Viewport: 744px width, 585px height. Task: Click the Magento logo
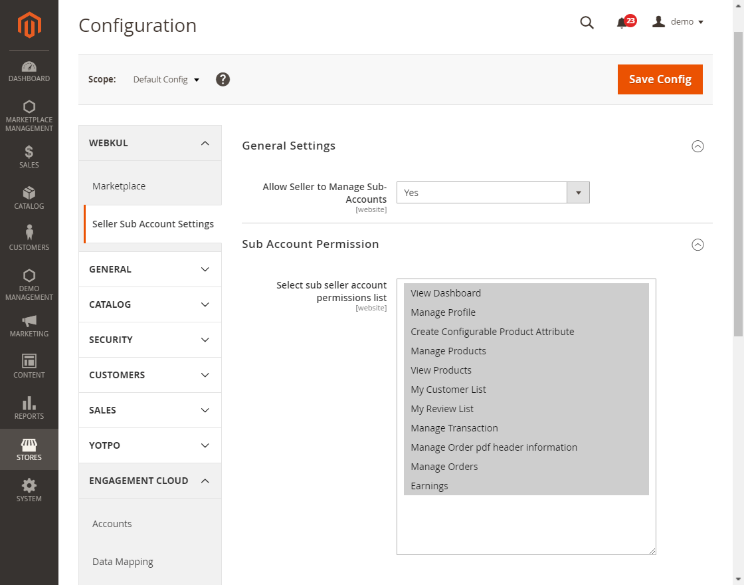(x=29, y=25)
